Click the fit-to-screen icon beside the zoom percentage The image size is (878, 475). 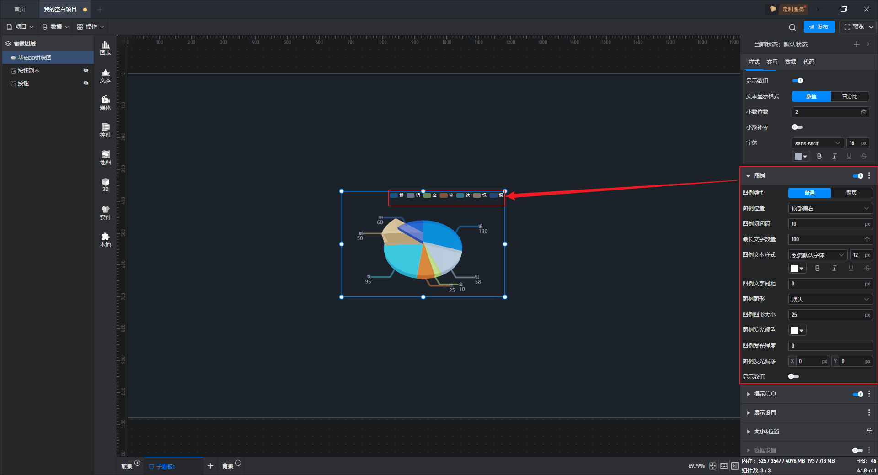pyautogui.click(x=713, y=466)
